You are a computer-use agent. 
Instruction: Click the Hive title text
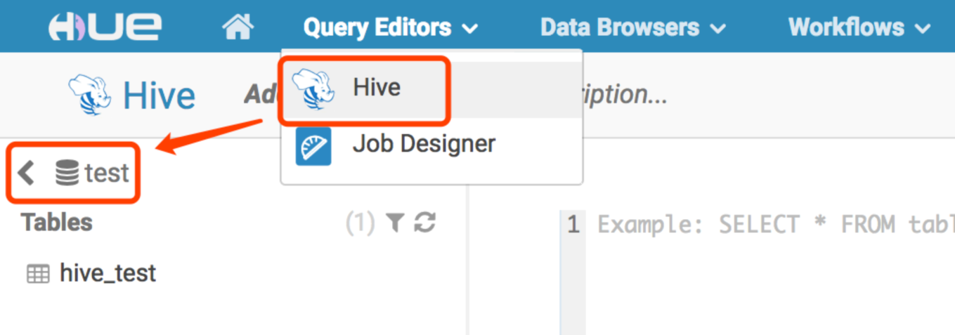click(x=159, y=96)
